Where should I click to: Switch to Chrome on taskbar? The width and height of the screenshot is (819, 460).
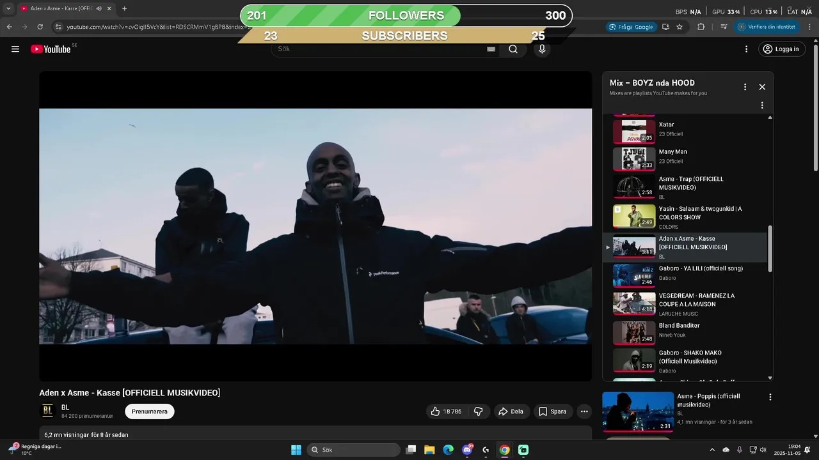[x=505, y=450]
